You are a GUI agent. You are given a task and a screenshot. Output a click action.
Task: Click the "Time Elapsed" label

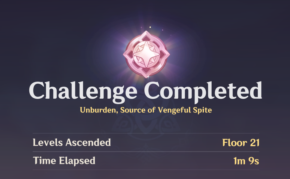pyautogui.click(x=64, y=161)
